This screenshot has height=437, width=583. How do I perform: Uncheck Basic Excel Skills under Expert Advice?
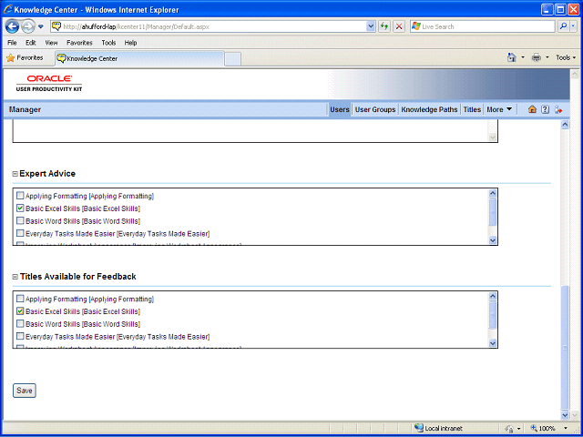[x=20, y=208]
